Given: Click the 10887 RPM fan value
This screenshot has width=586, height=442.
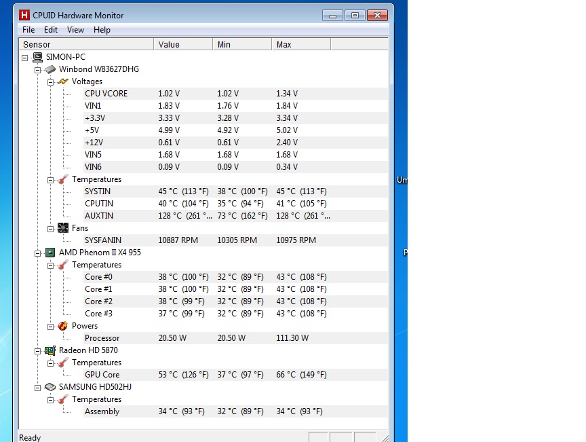Looking at the screenshot, I should (178, 240).
